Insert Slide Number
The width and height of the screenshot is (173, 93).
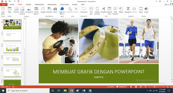pyautogui.click(x=115, y=11)
